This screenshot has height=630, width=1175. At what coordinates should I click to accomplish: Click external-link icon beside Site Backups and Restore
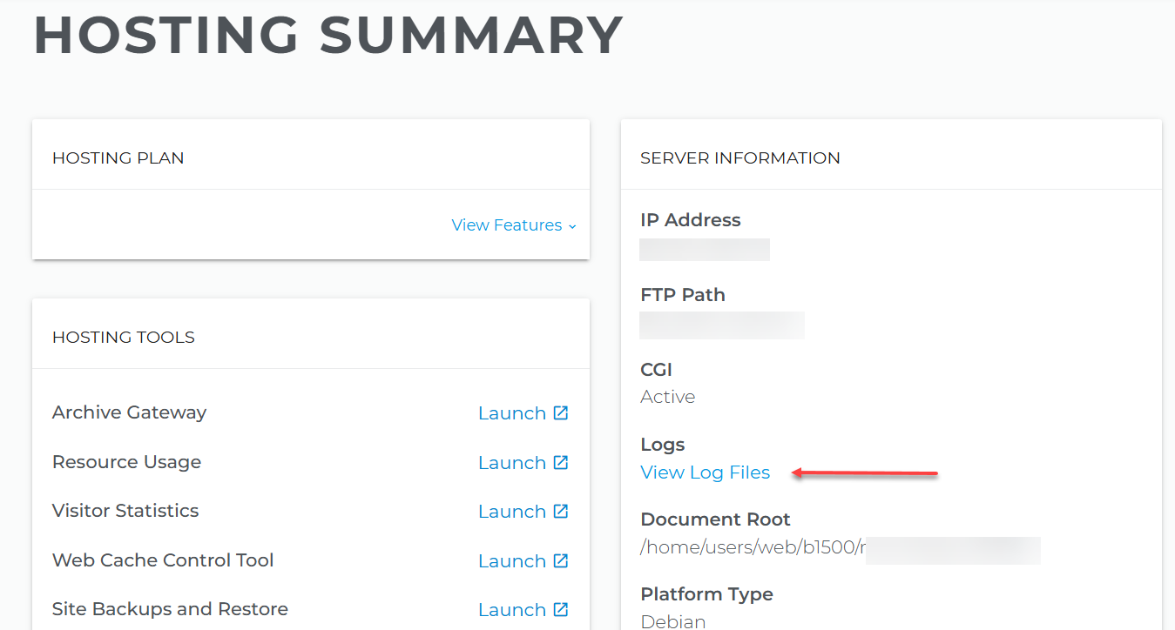[561, 609]
